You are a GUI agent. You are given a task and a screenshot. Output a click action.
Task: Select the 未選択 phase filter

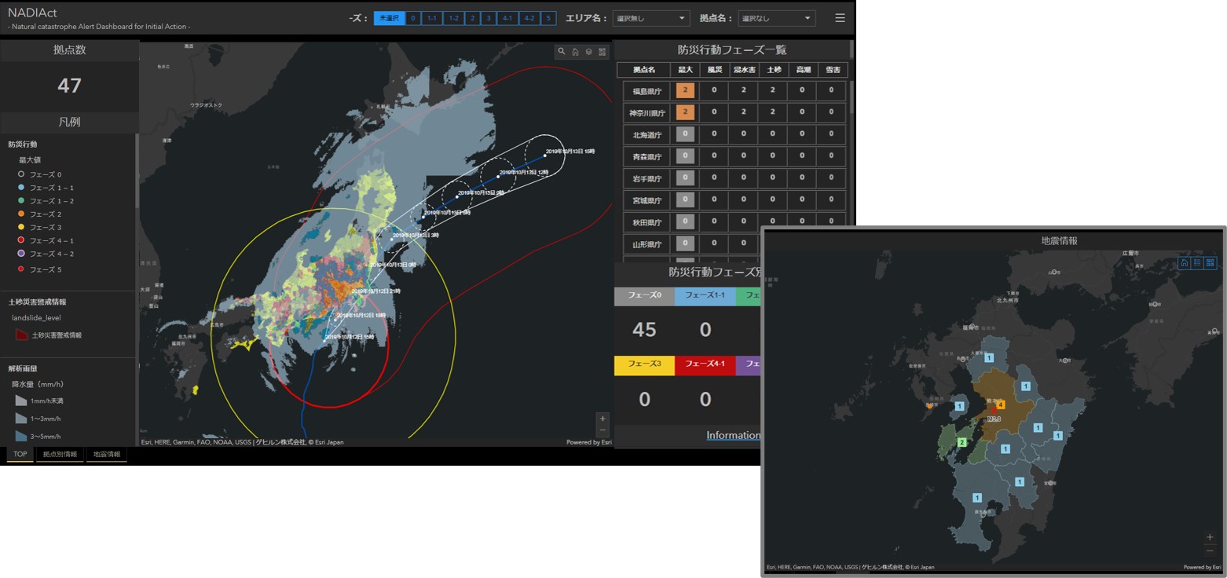pyautogui.click(x=389, y=18)
